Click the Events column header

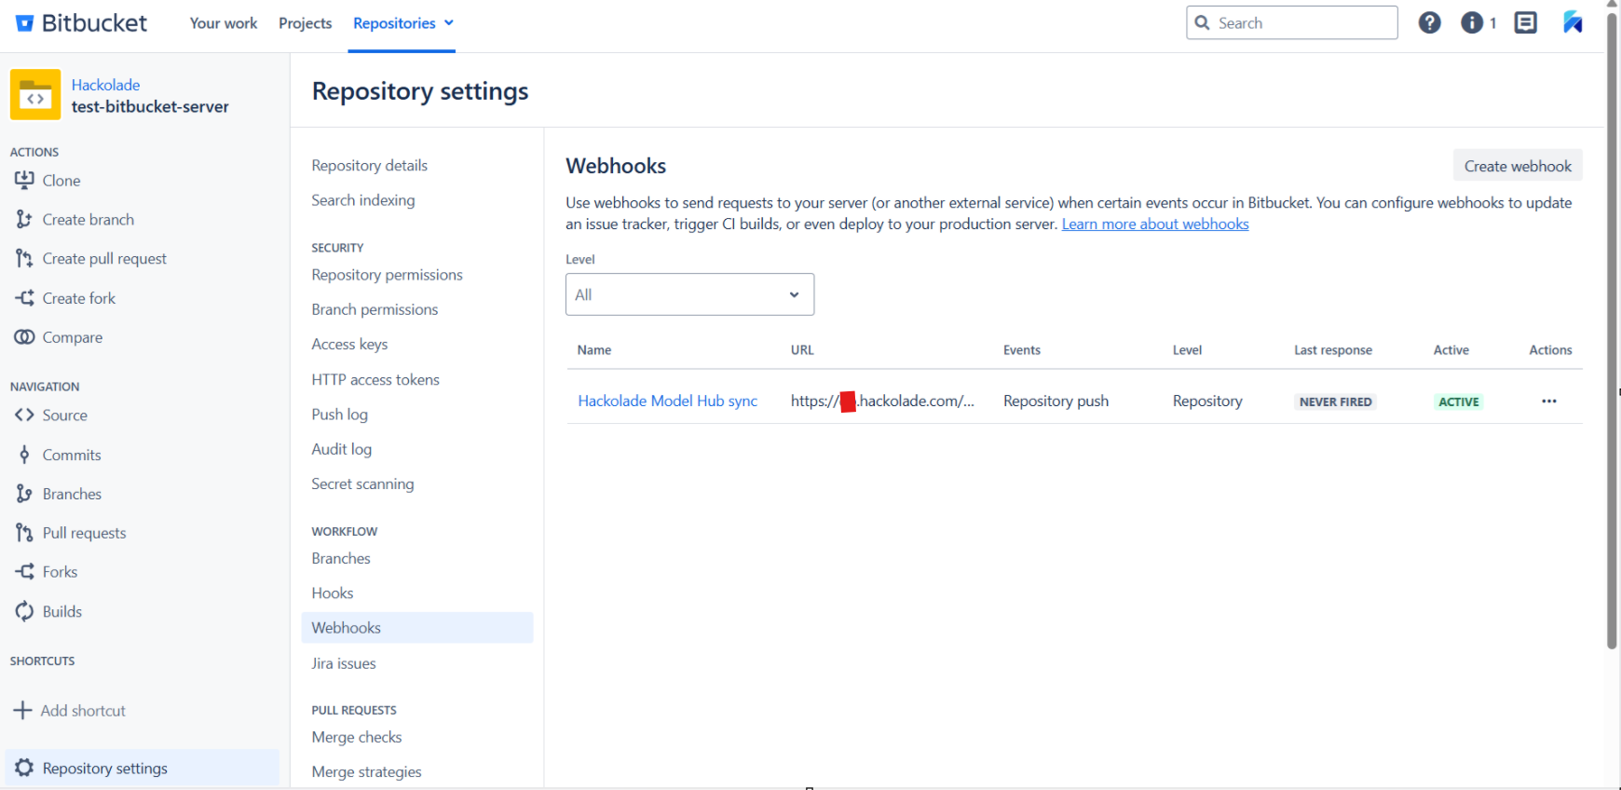coord(1022,350)
